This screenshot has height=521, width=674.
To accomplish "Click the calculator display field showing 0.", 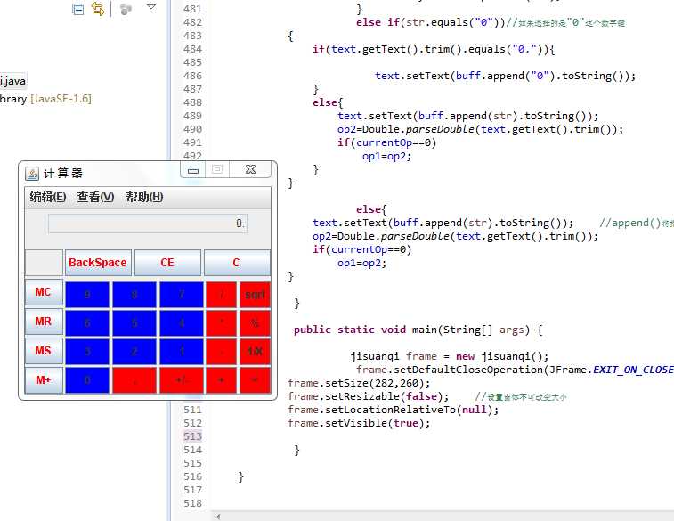I will click(148, 224).
